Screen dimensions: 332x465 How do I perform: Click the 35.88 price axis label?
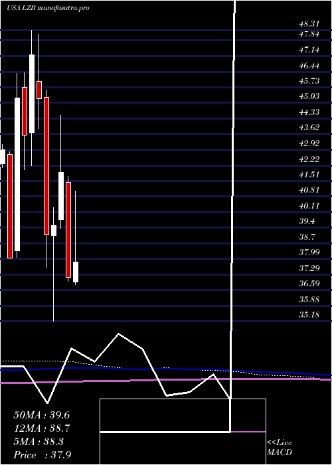(x=309, y=299)
